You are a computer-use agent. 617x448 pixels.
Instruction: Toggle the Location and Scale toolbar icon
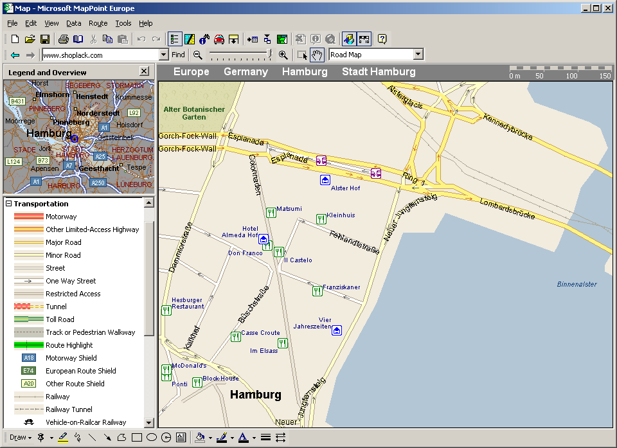(x=364, y=39)
